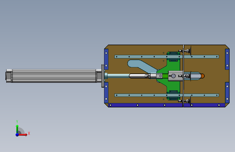Select the top bolt and suction cup assembly
The height and width of the screenshot is (152, 235).
tap(185, 51)
